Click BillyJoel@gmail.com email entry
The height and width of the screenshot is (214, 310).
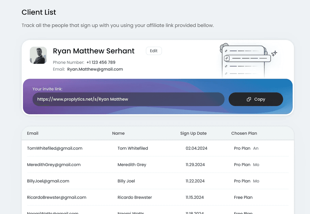click(48, 181)
